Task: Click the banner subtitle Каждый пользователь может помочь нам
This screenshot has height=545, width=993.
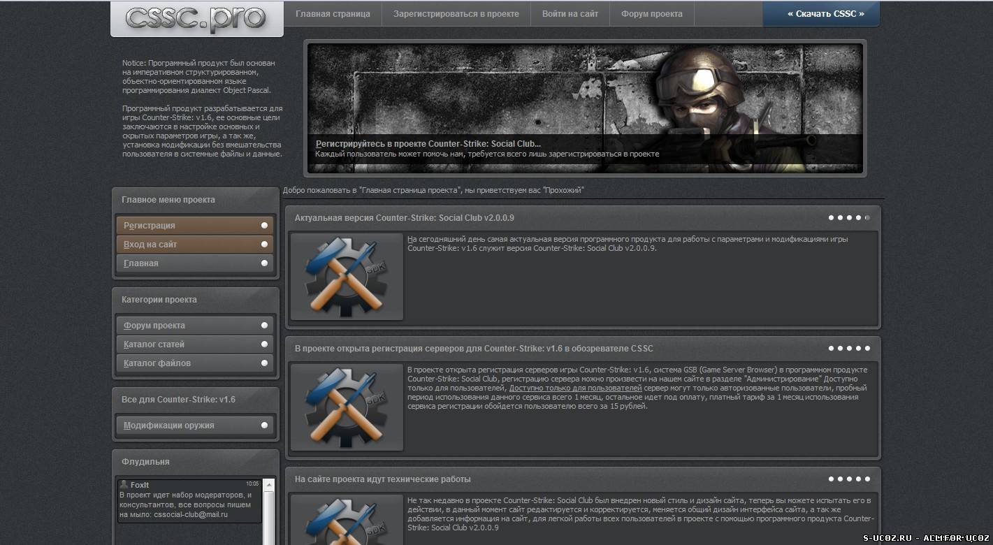Action: coord(487,154)
